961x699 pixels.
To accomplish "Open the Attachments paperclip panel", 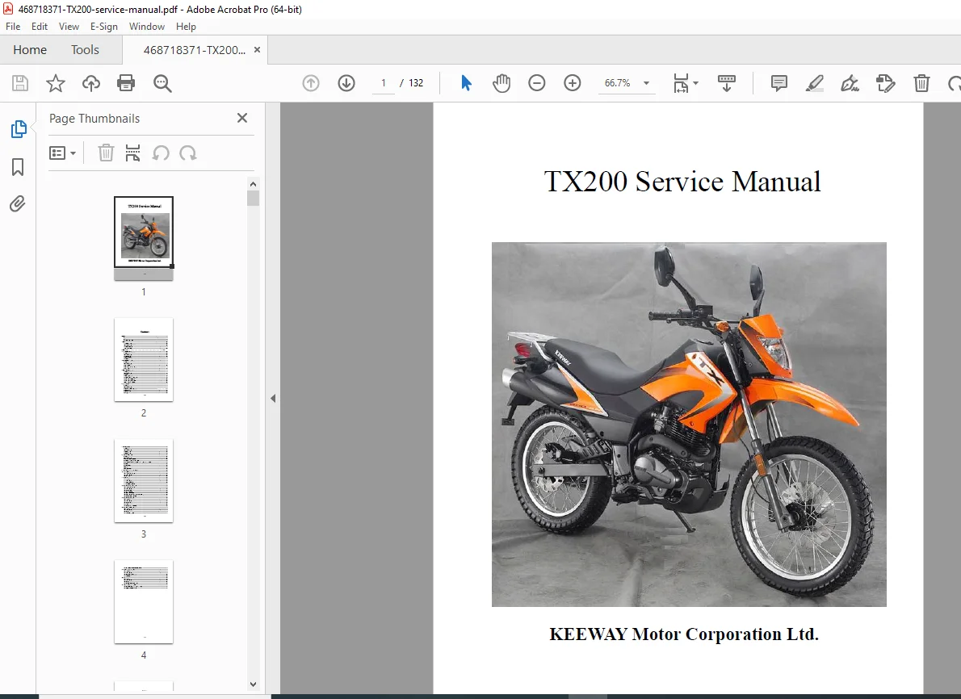I will [x=18, y=203].
